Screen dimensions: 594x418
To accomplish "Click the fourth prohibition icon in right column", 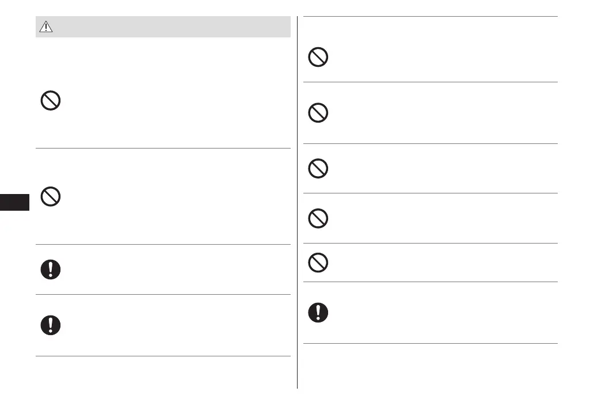I will pyautogui.click(x=318, y=218).
